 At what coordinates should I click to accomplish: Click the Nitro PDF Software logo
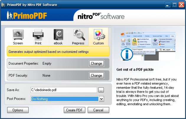(101, 16)
